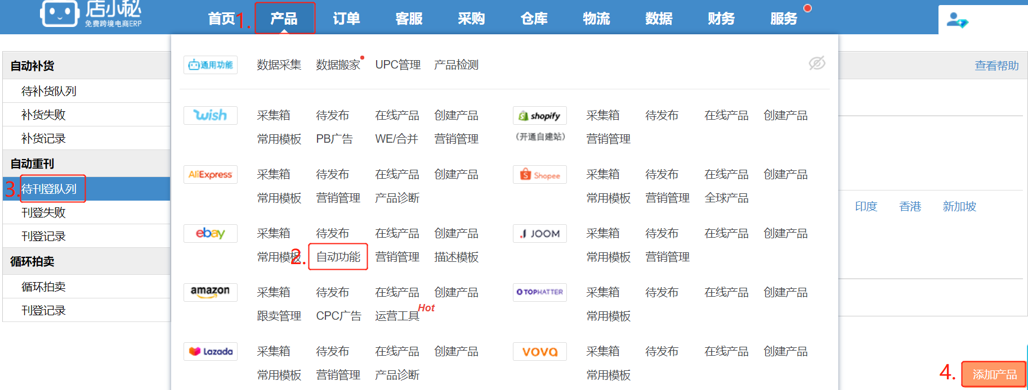Open Amazon 运营工具 entry
This screenshot has height=390, width=1028.
tap(397, 316)
